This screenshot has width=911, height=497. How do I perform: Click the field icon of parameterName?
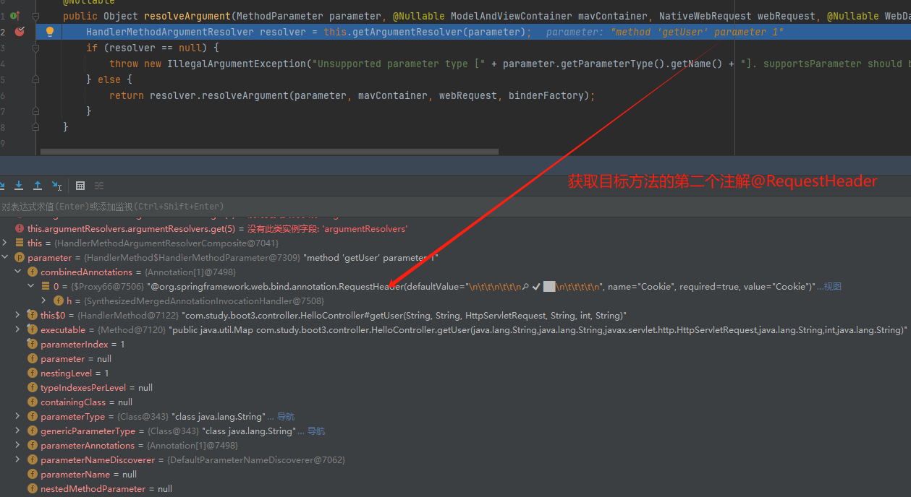pyautogui.click(x=33, y=474)
